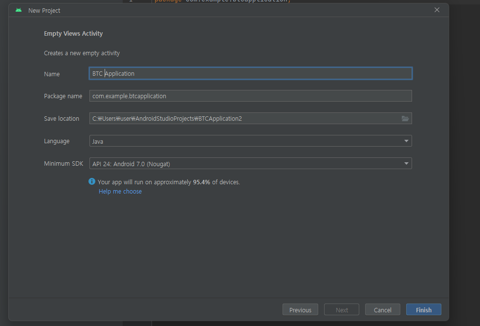Cancel project creation
Viewport: 480px width, 326px height.
[x=382, y=310]
